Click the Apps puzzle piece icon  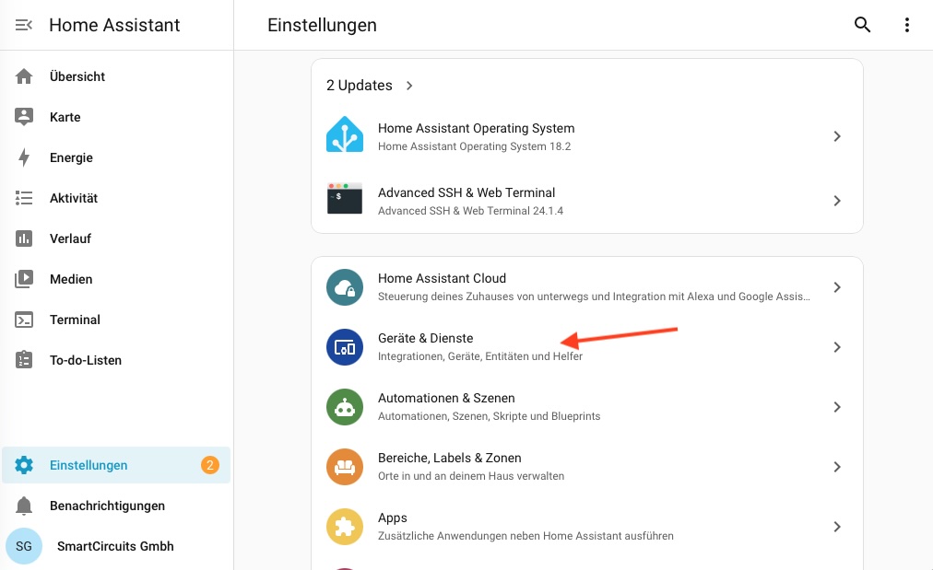(x=345, y=527)
